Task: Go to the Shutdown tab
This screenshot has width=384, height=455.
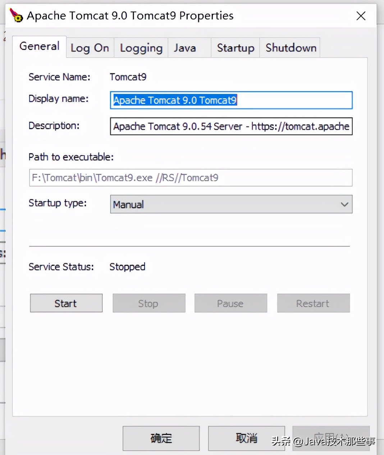Action: tap(291, 48)
